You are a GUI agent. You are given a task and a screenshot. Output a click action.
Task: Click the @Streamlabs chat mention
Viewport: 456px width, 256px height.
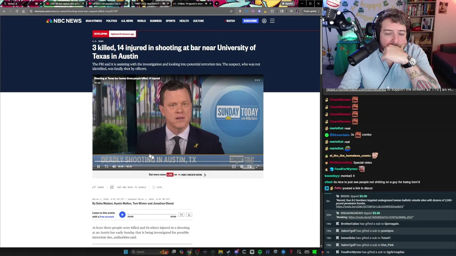[x=339, y=135]
